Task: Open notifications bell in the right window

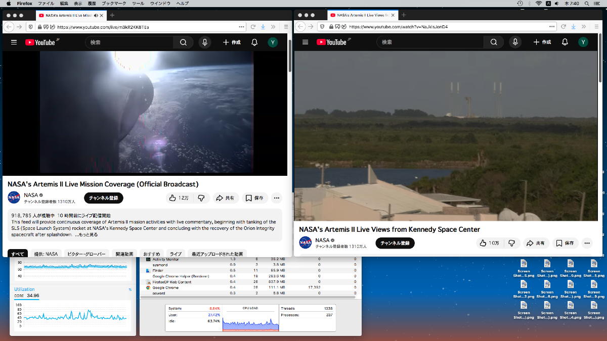Action: pos(565,42)
